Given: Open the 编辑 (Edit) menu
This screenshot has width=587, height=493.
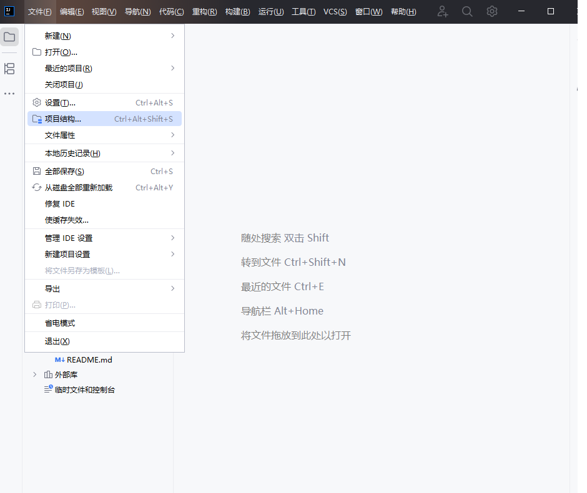Looking at the screenshot, I should [72, 12].
